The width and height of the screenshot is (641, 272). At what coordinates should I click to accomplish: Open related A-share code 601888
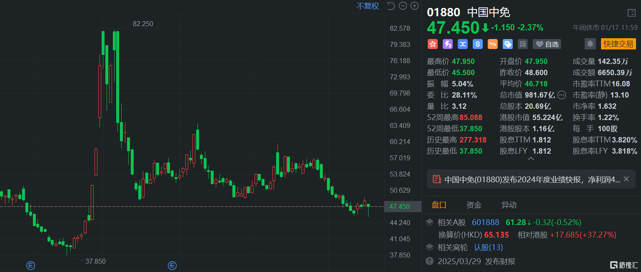486,222
